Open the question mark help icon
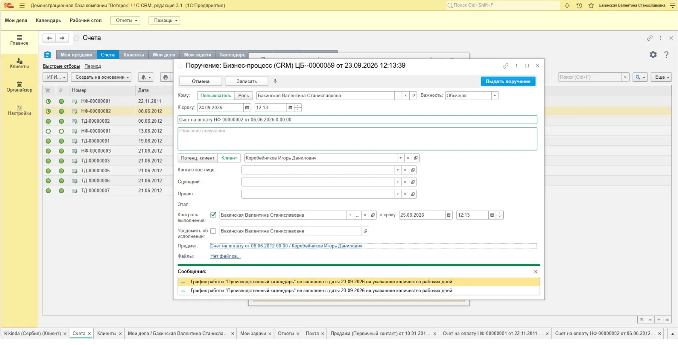The width and height of the screenshot is (678, 345). 666,54
